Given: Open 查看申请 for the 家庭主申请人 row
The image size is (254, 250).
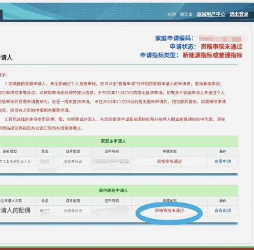Looking at the screenshot, I should click(223, 161).
